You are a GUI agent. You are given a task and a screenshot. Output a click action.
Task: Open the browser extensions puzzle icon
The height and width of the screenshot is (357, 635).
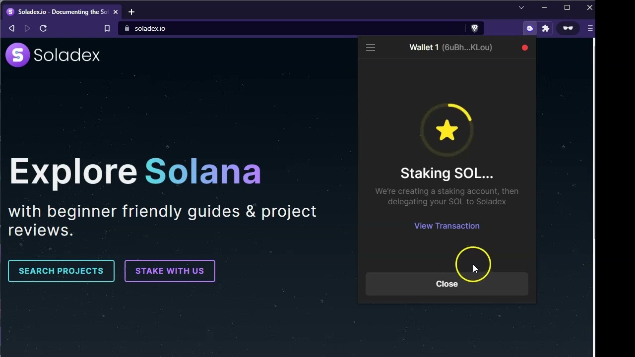pos(546,28)
